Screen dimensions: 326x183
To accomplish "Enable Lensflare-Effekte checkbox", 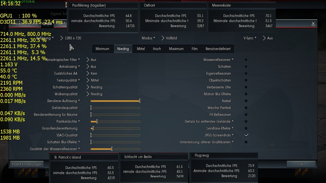I will click(246, 128).
